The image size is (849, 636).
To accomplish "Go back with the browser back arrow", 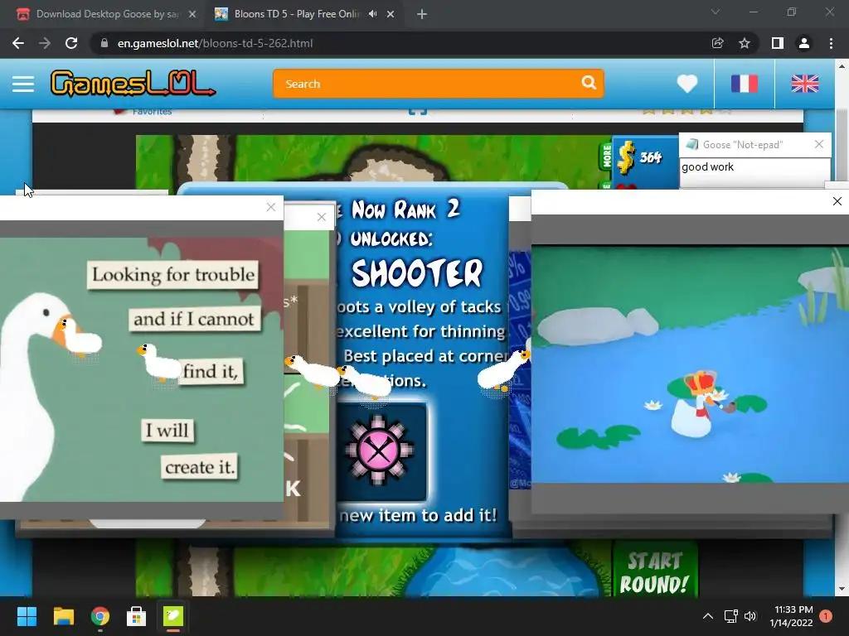I will pos(18,43).
